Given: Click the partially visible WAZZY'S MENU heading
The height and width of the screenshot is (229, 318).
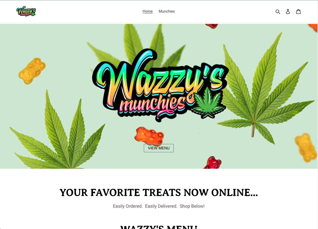Looking at the screenshot, I should click(159, 227).
